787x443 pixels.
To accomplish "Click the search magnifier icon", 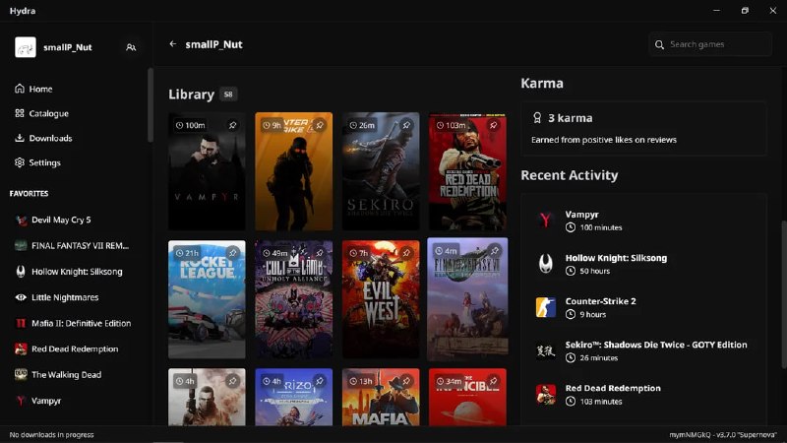I will [659, 44].
